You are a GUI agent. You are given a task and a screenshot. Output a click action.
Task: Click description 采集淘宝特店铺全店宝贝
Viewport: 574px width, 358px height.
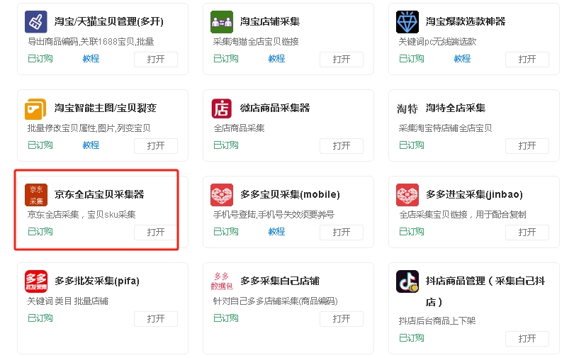[x=445, y=128]
